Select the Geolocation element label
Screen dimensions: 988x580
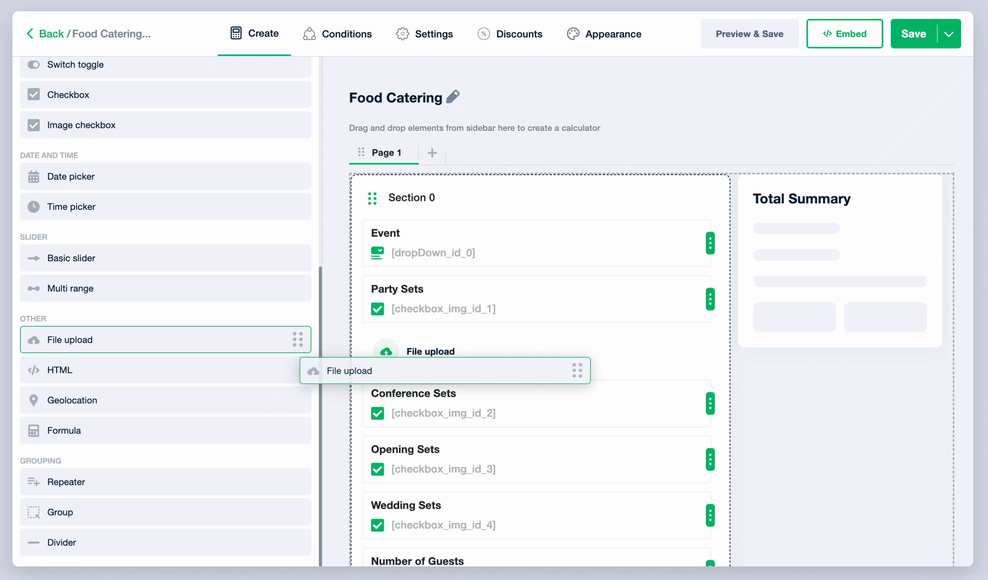(x=72, y=401)
